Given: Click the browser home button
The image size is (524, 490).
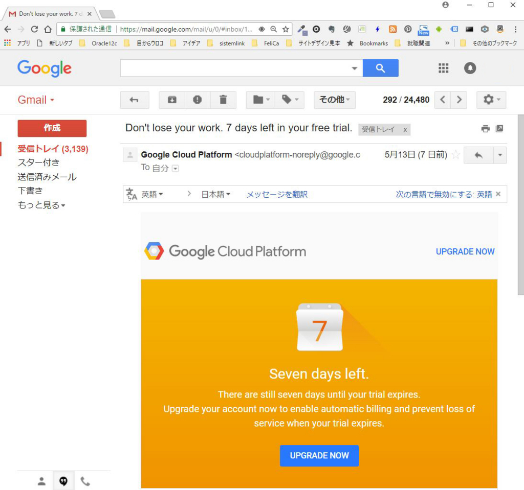Looking at the screenshot, I should click(48, 29).
